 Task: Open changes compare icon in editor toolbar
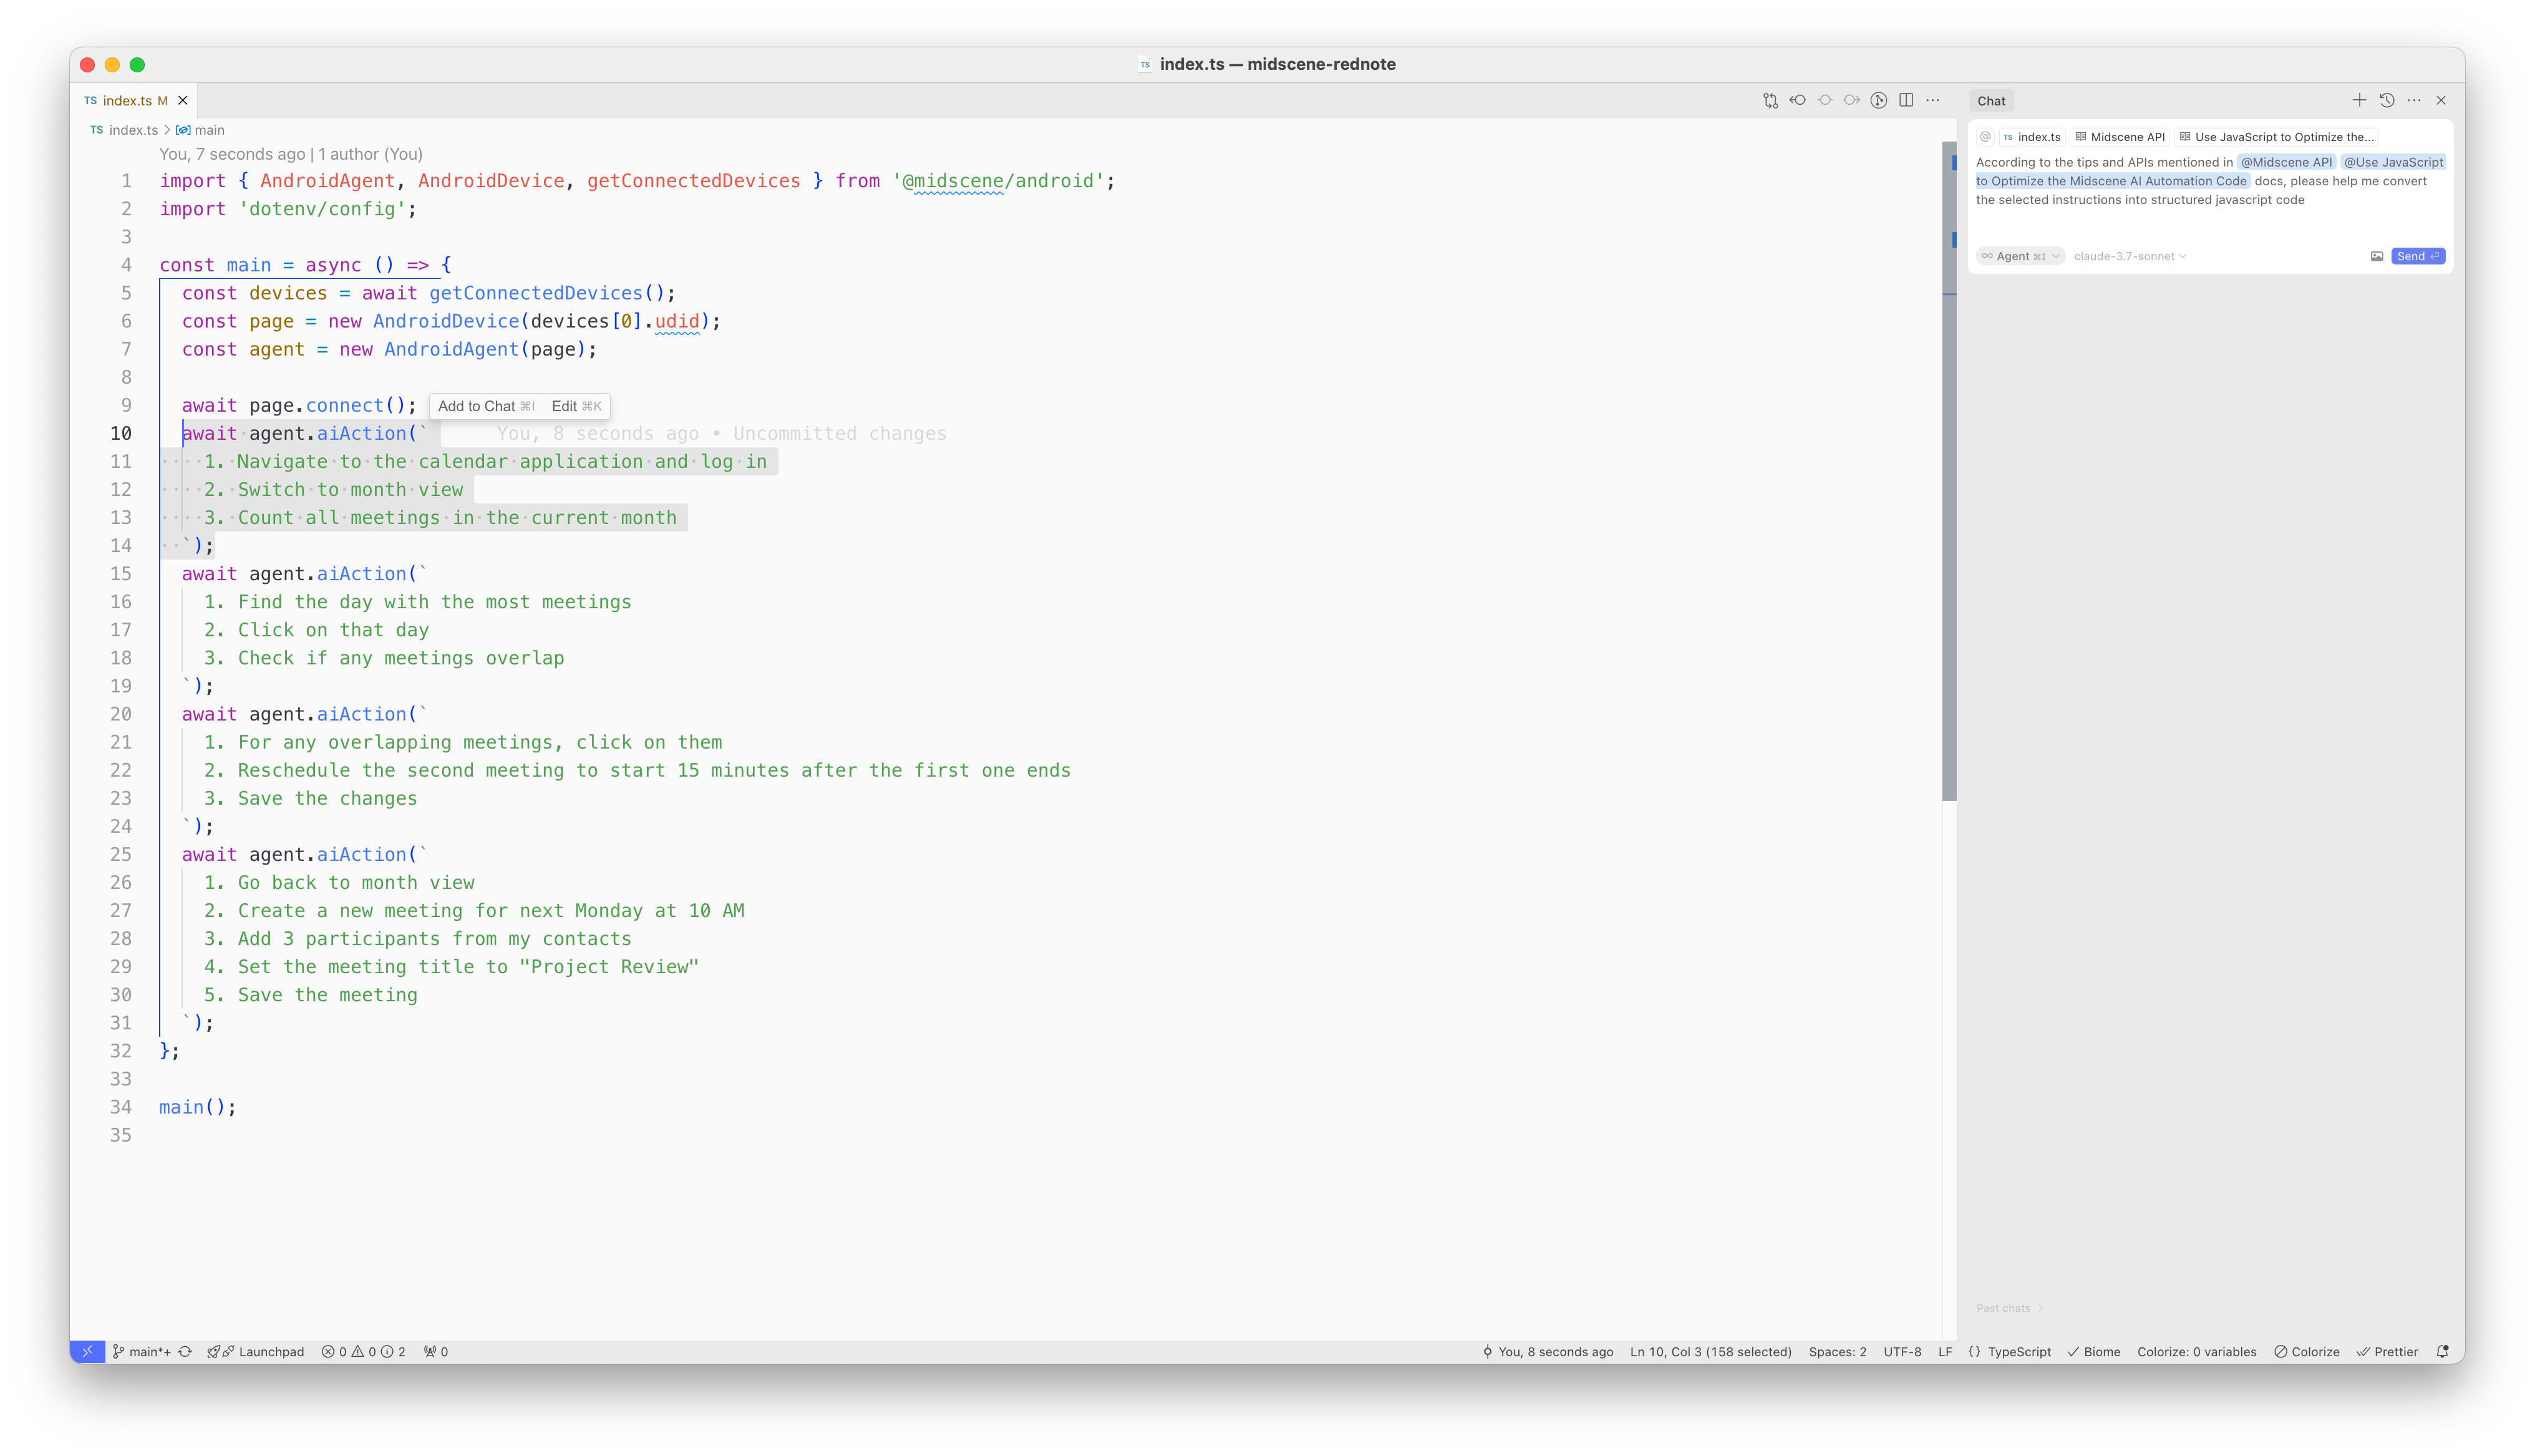(x=1770, y=100)
